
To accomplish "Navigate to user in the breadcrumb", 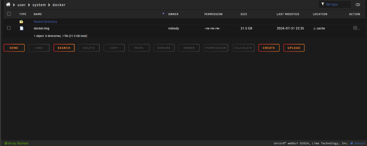I will click(x=22, y=5).
